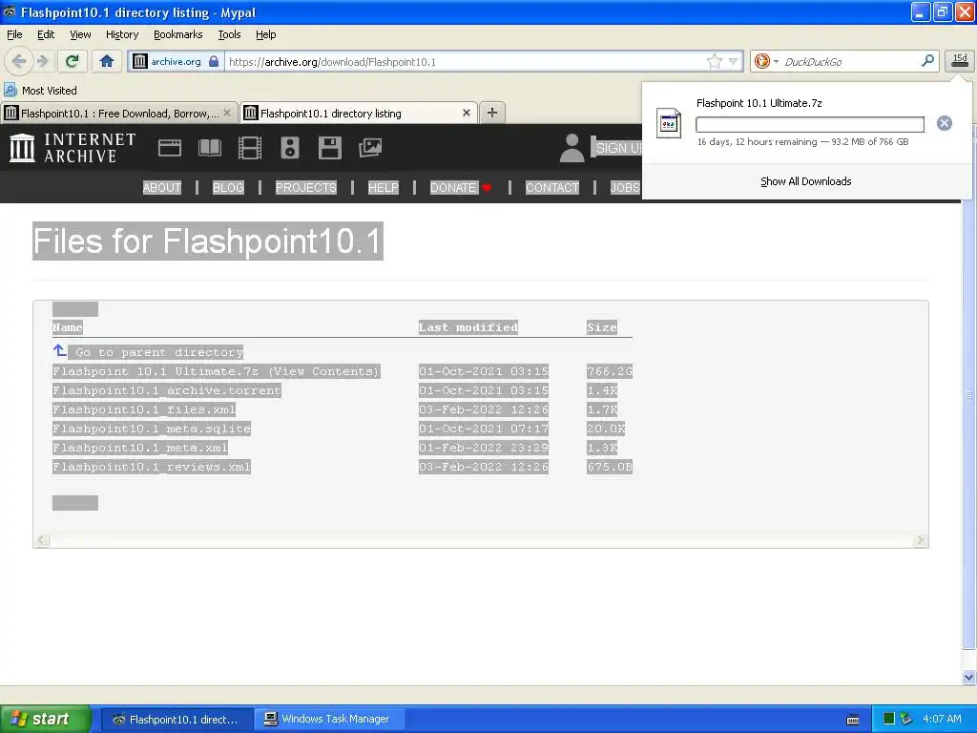
Task: Reload the current page
Action: tap(72, 61)
